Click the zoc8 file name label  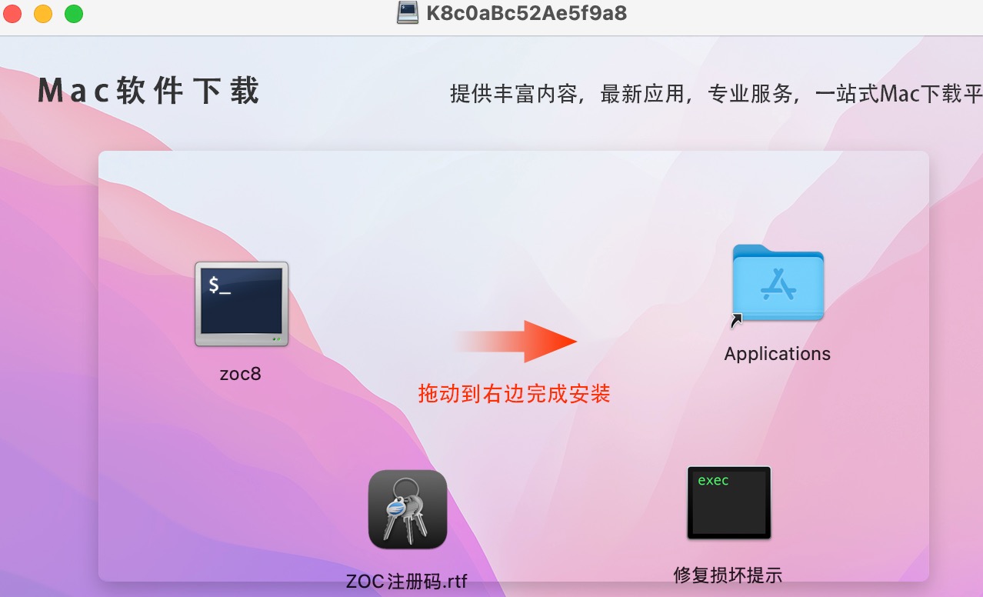(241, 374)
